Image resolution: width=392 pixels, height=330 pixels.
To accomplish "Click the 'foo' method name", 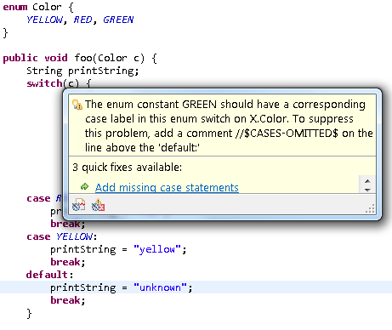I will coord(83,58).
